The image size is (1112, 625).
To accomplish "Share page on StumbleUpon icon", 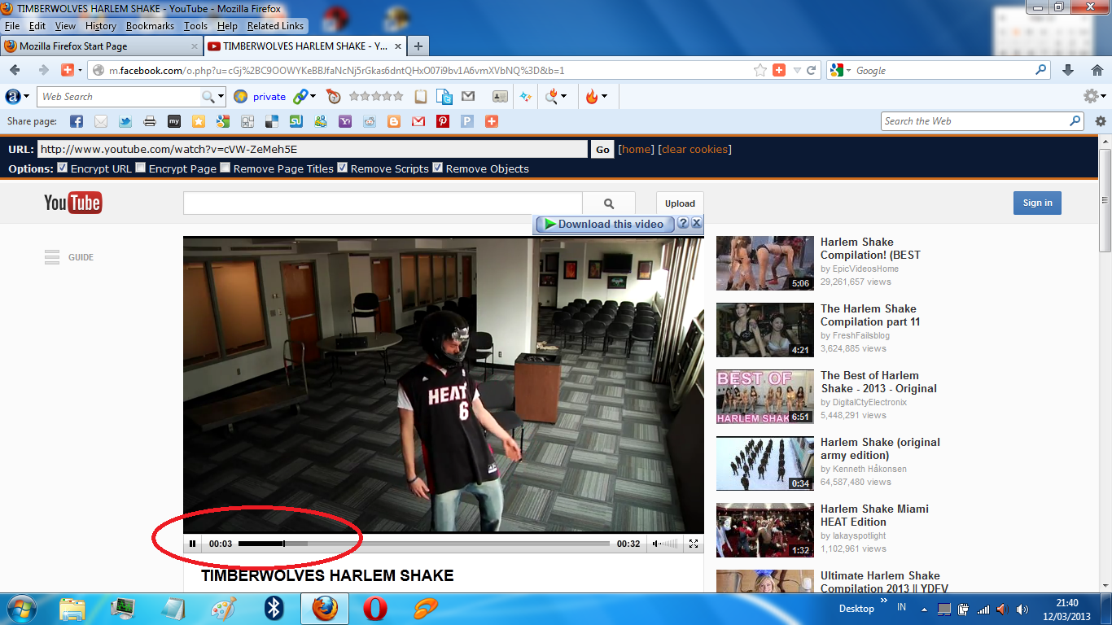I will click(x=296, y=121).
